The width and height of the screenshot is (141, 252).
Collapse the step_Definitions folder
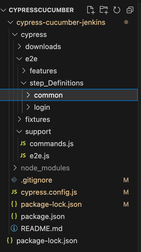tap(24, 83)
